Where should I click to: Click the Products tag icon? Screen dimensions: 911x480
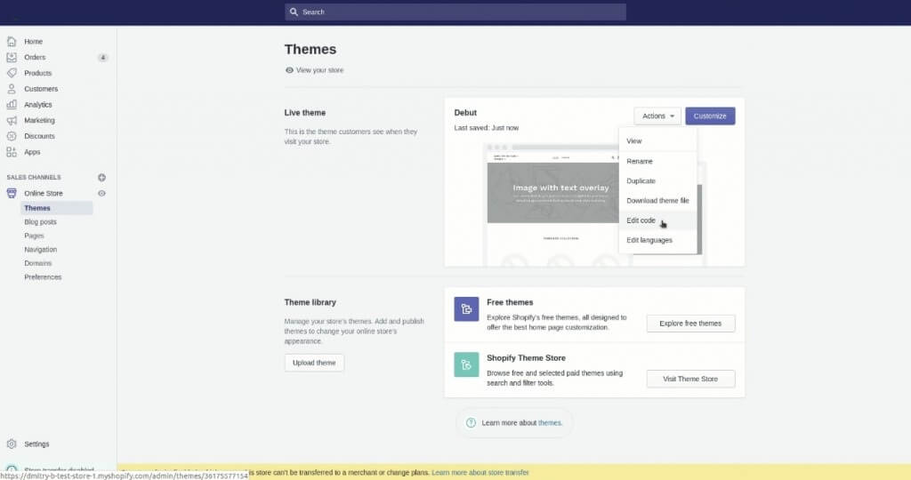pyautogui.click(x=12, y=73)
